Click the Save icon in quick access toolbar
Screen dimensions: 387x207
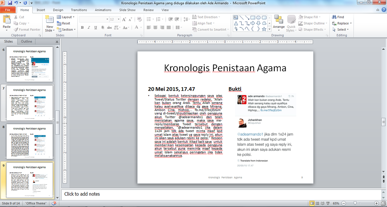11,3
